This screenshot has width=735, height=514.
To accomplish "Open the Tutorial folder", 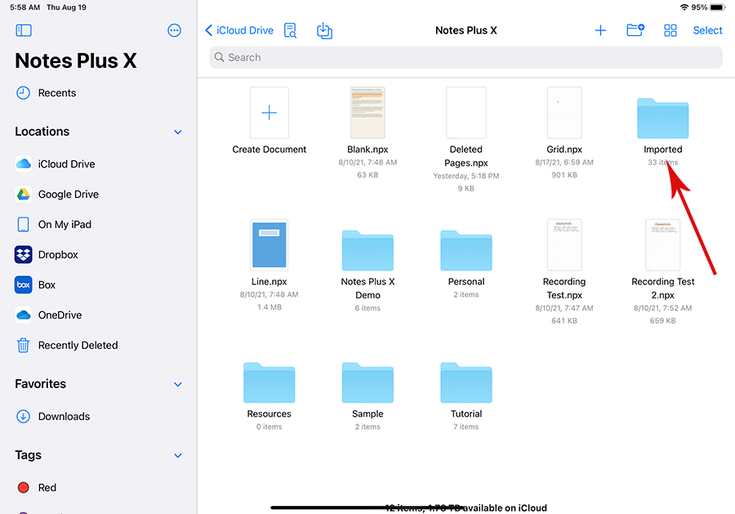I will pyautogui.click(x=466, y=382).
